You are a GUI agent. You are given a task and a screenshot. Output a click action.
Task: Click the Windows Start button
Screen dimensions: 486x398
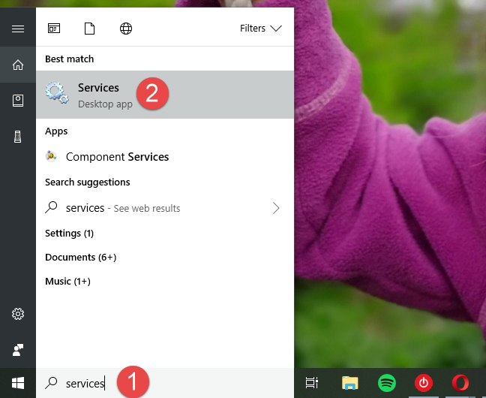point(18,383)
